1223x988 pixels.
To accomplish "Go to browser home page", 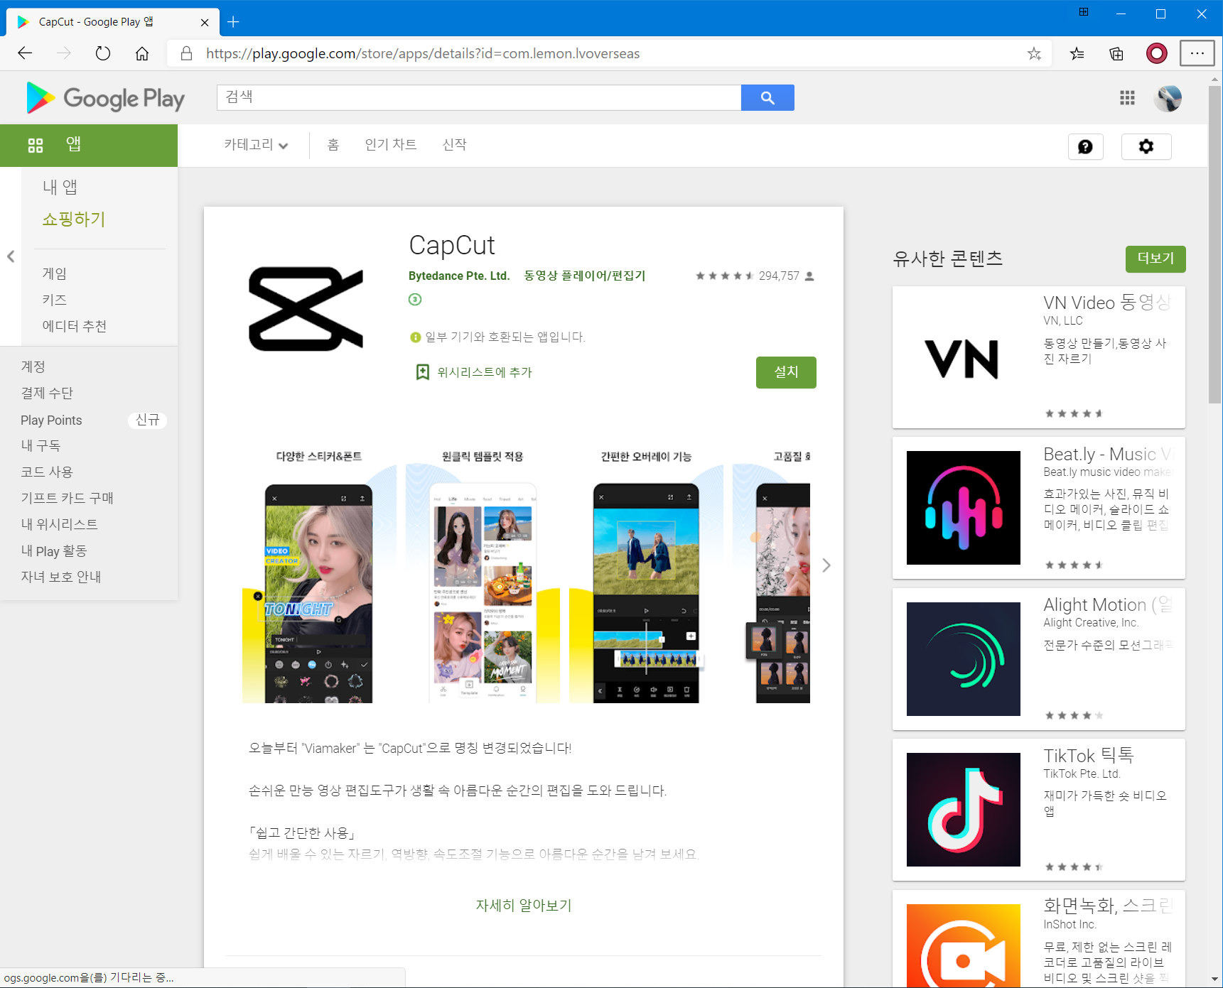I will tap(142, 53).
